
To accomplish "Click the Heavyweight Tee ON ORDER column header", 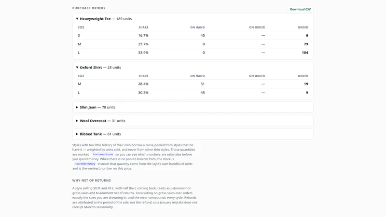I will (x=257, y=27).
